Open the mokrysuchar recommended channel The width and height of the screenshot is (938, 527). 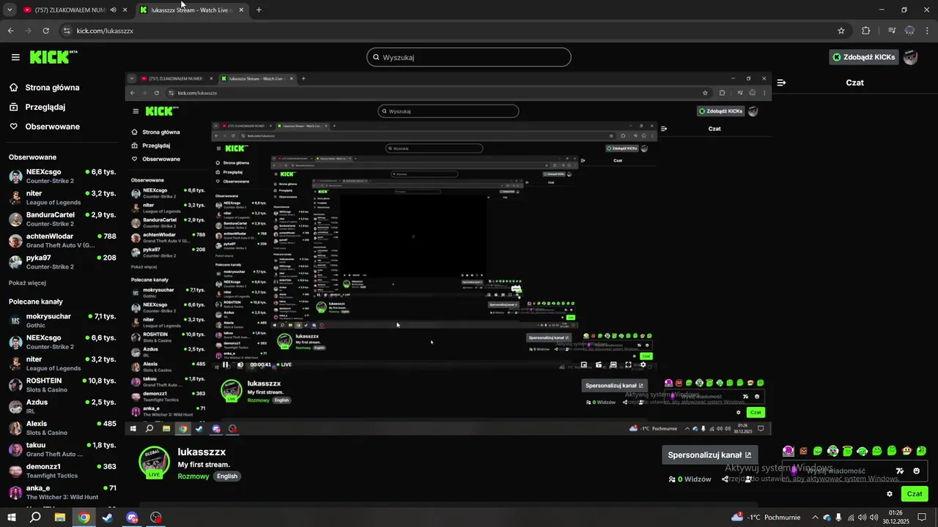(62, 321)
